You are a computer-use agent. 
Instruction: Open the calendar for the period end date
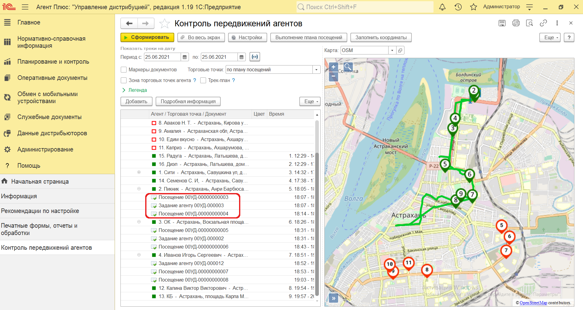[242, 57]
